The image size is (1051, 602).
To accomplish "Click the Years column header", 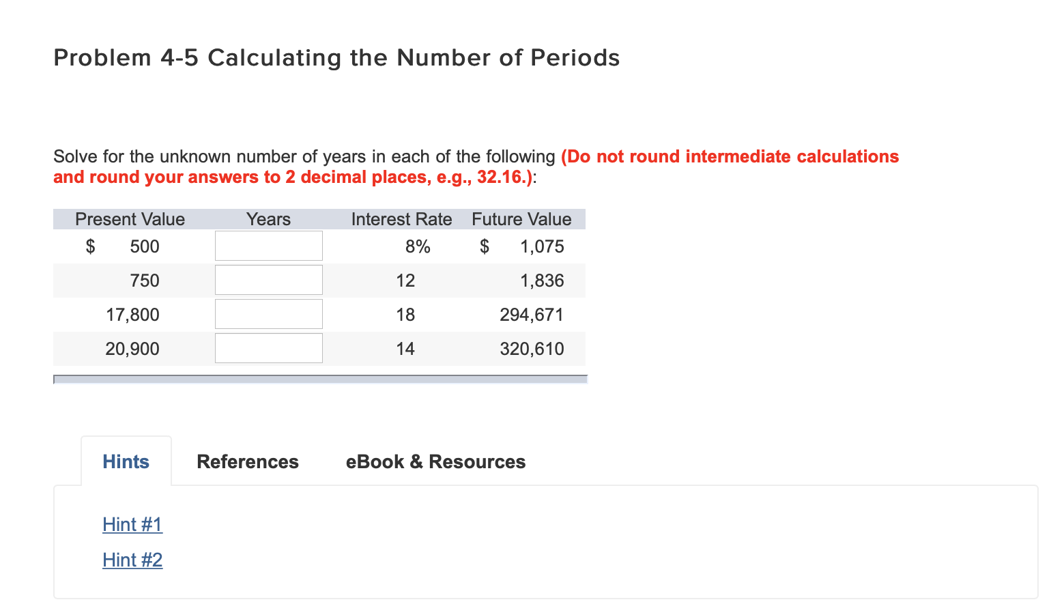I will click(x=268, y=219).
